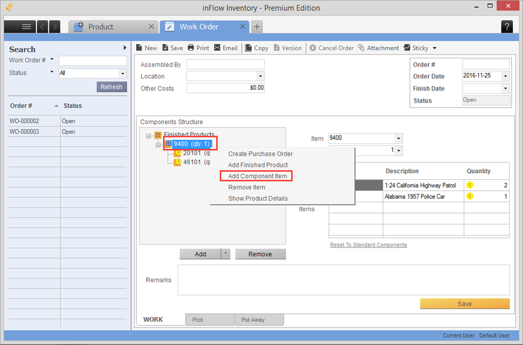Print the work order
This screenshot has height=345, width=523.
198,48
